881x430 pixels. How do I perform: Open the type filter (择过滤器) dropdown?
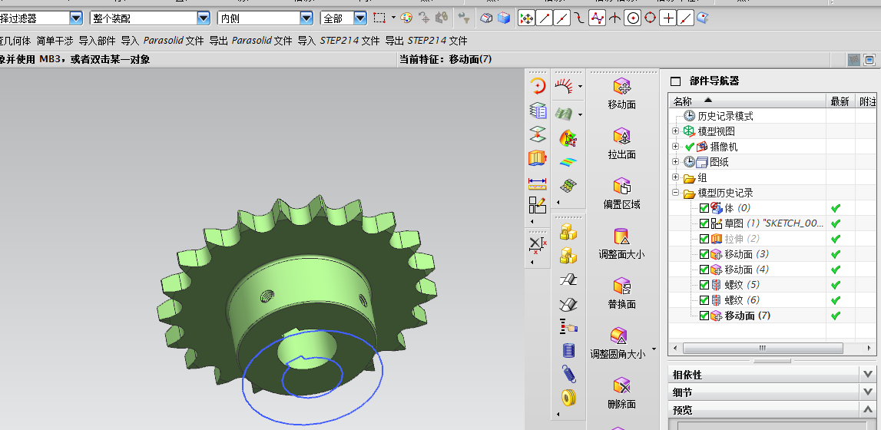click(x=76, y=18)
